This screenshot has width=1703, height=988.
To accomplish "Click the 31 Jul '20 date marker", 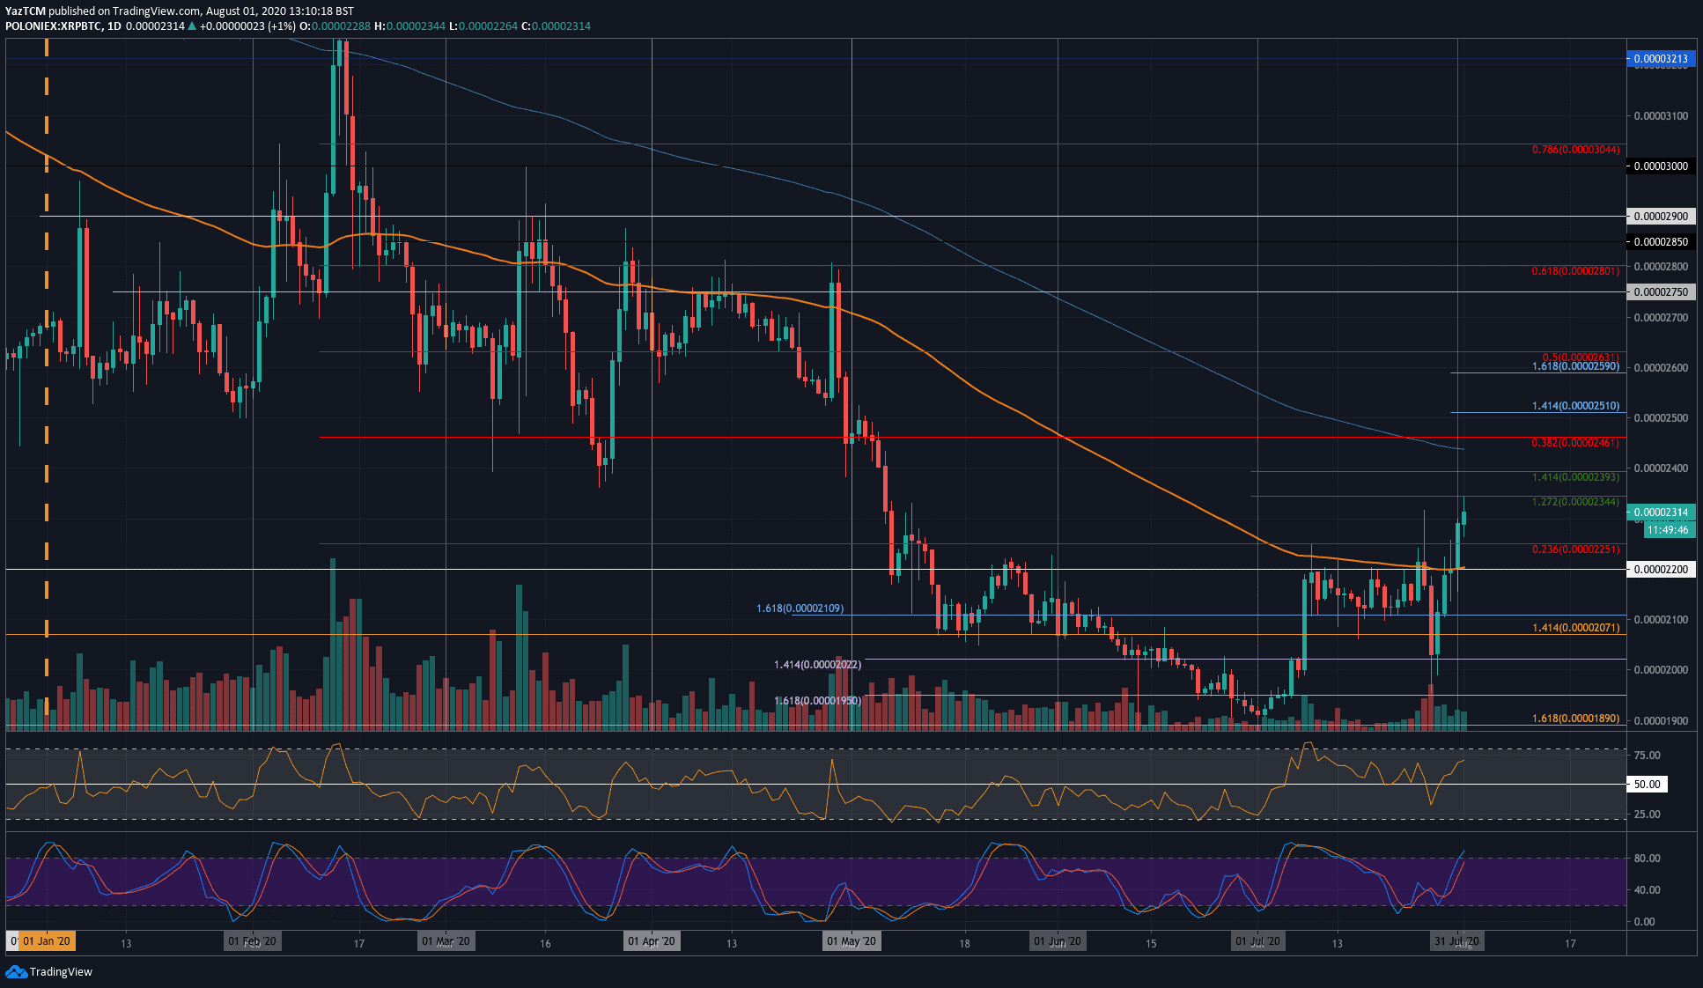I will point(1457,941).
